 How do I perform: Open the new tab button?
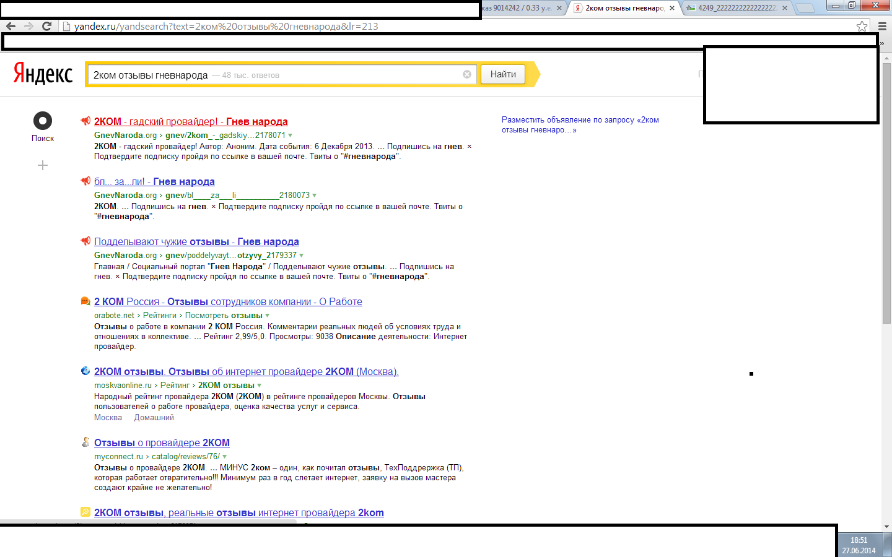click(805, 8)
